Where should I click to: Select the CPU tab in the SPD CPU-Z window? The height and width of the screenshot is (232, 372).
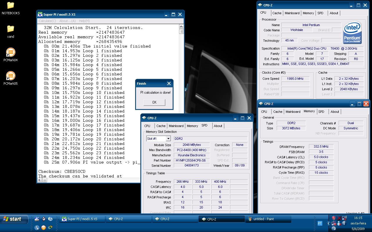pyautogui.click(x=147, y=126)
